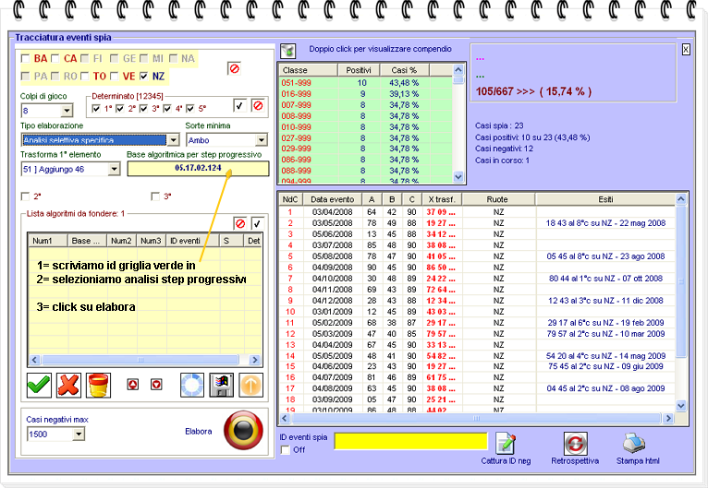This screenshot has height=488, width=708.
Task: Click the checkmark icon in the Determinato group
Action: [239, 105]
